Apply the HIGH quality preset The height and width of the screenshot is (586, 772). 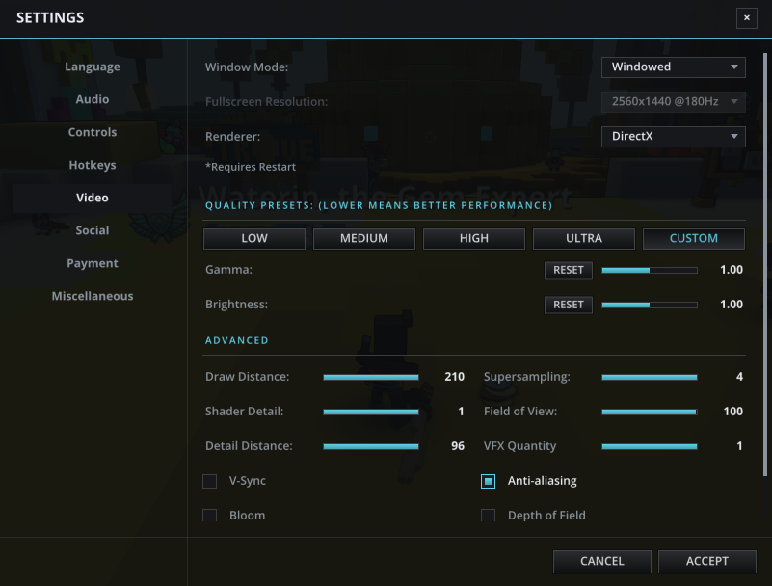coord(473,238)
